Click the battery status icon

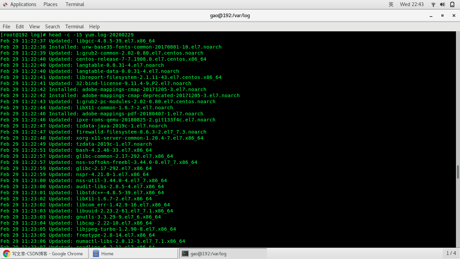(x=453, y=4)
